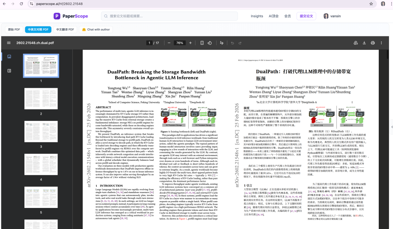Reload the page with the refresh icon
Viewport: 393px width, 229px height.
tap(21, 4)
